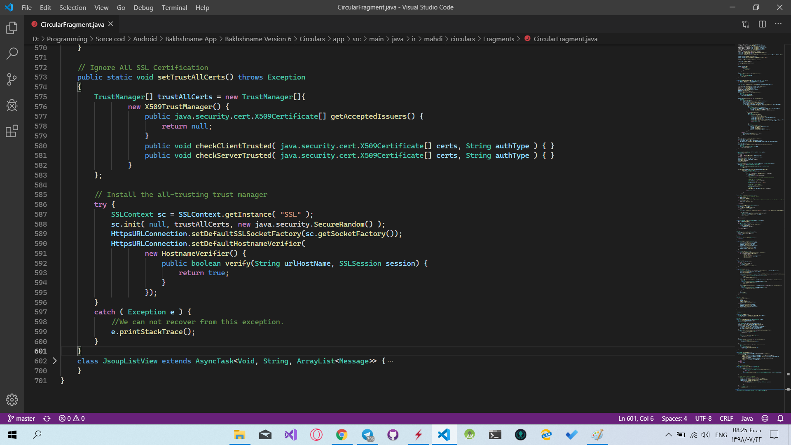The height and width of the screenshot is (445, 791).
Task: Open the Selection menu
Action: point(73,7)
